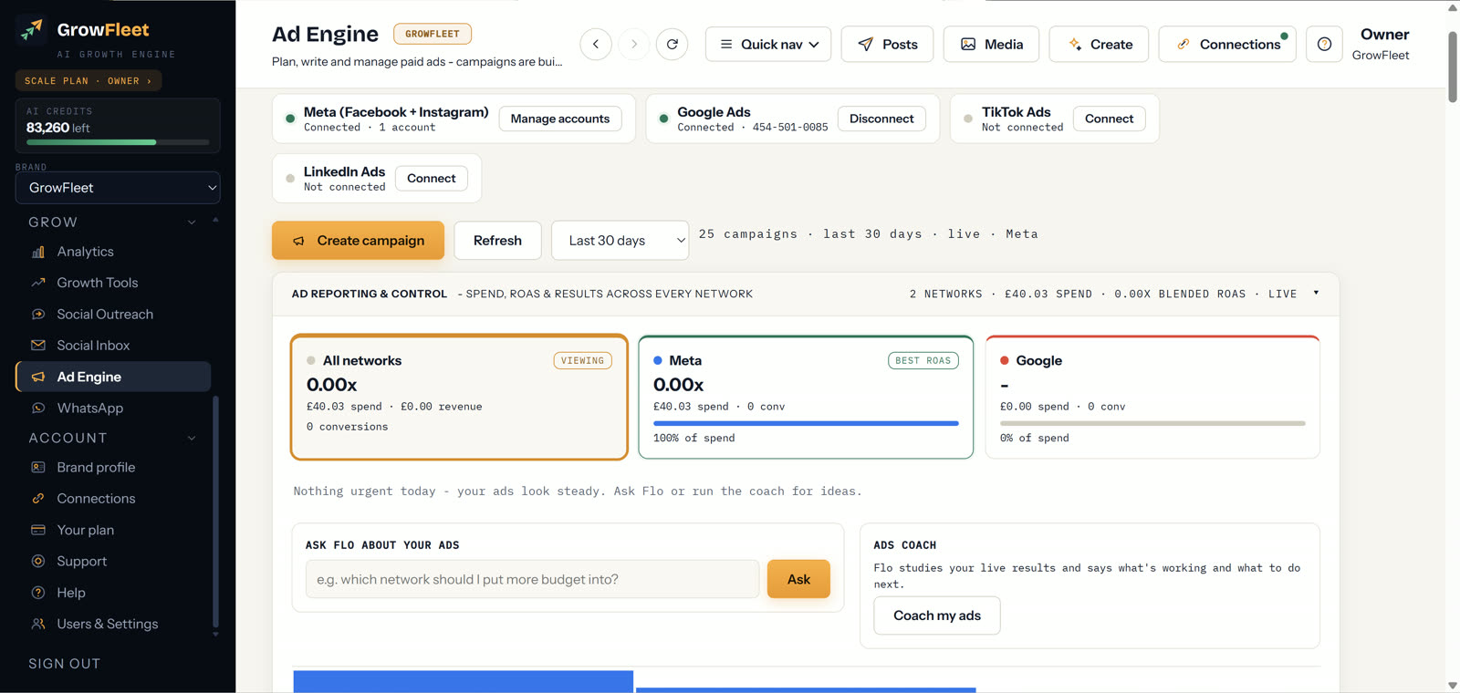This screenshot has width=1460, height=693.
Task: Click the Posts paper plane icon
Action: tap(866, 44)
